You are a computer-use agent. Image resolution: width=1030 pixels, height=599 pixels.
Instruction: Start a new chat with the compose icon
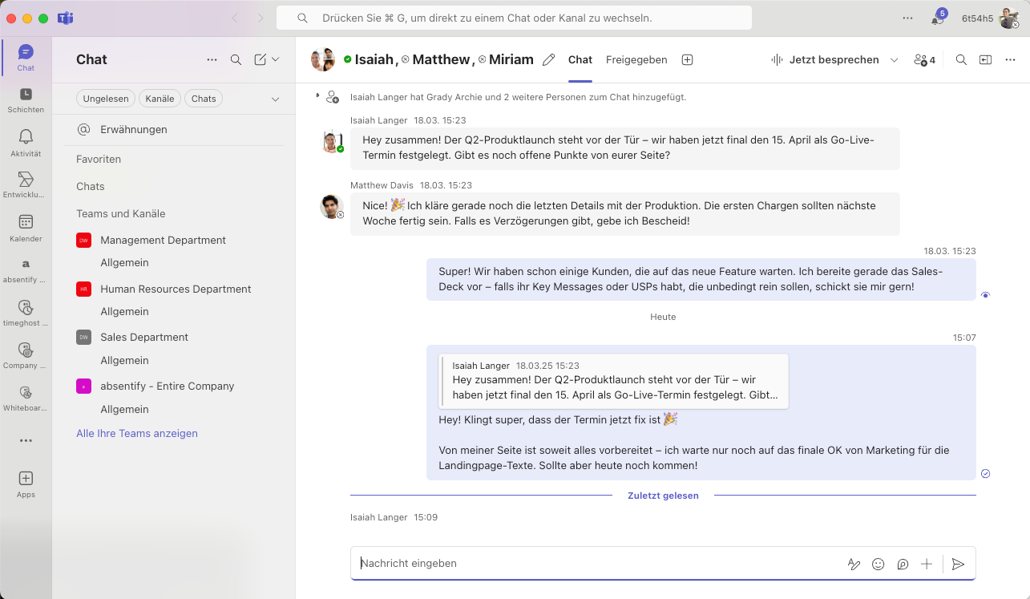260,59
